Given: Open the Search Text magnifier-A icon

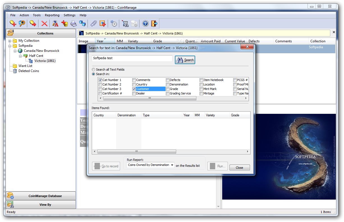Looking at the screenshot, I should point(56,24).
